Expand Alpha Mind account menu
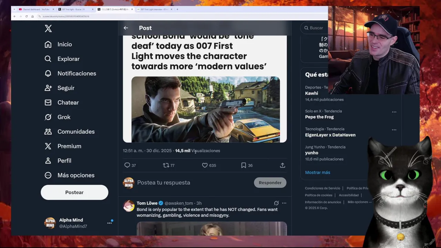Screen dimensions: 441x248 click(x=110, y=223)
